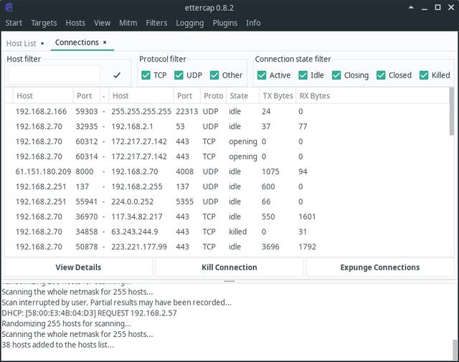Click Expunge Connections button
Screen dimensions: 459x362
[379, 267]
